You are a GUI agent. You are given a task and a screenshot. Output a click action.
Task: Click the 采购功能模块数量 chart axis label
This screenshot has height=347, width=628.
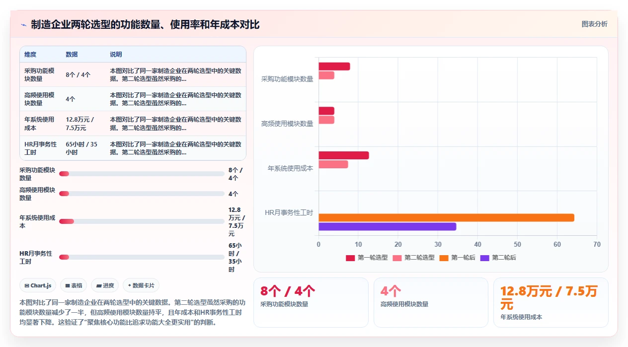[x=287, y=79]
